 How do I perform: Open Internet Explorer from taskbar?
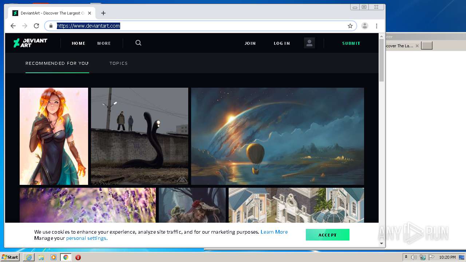[x=29, y=257]
